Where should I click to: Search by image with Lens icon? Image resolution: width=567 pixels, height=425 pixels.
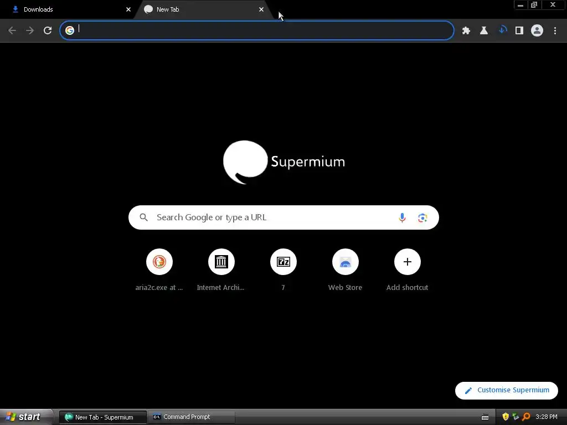coord(422,217)
